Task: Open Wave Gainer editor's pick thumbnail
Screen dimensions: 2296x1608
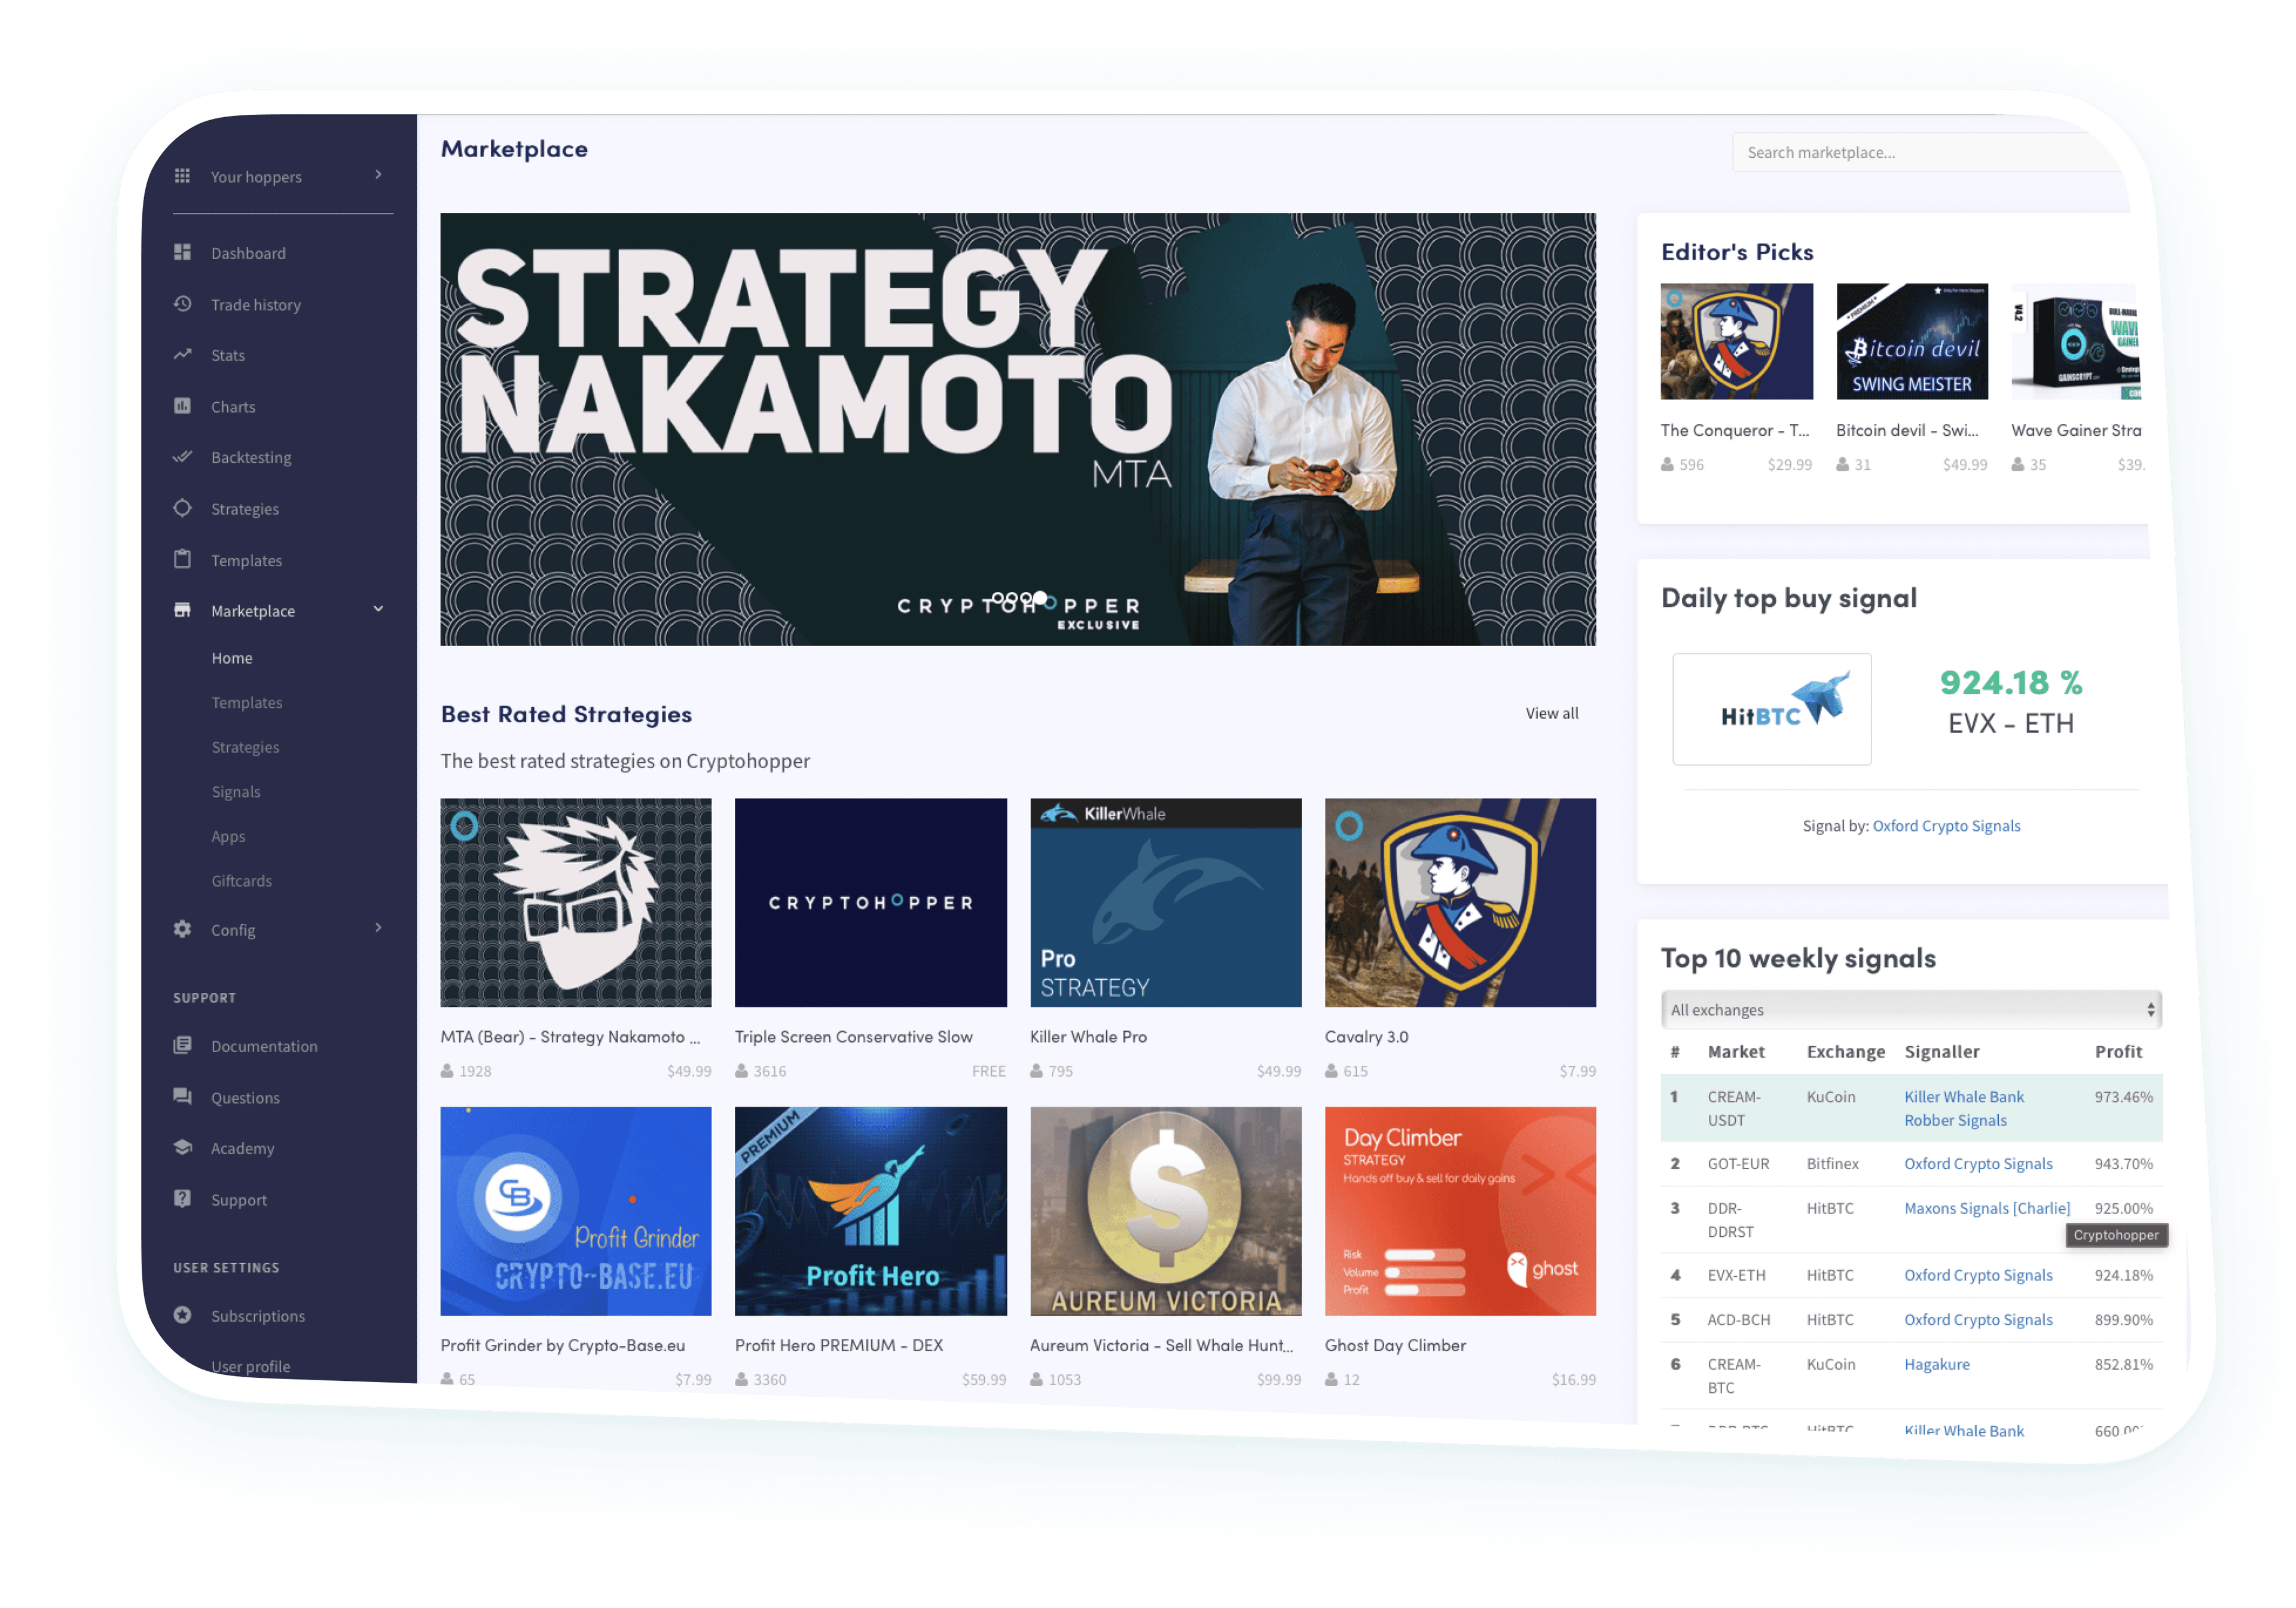Action: pos(2076,341)
